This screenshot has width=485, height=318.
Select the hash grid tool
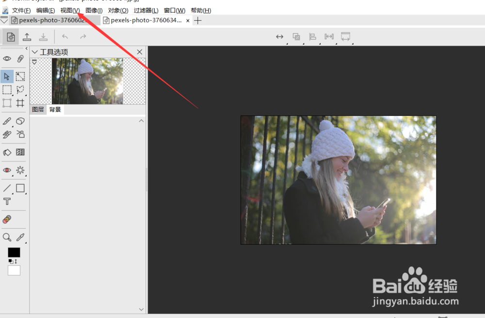[20, 103]
